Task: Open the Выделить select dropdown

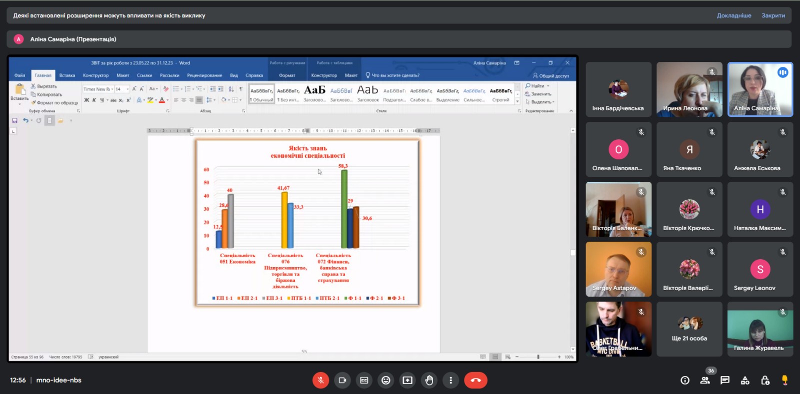Action: [539, 102]
